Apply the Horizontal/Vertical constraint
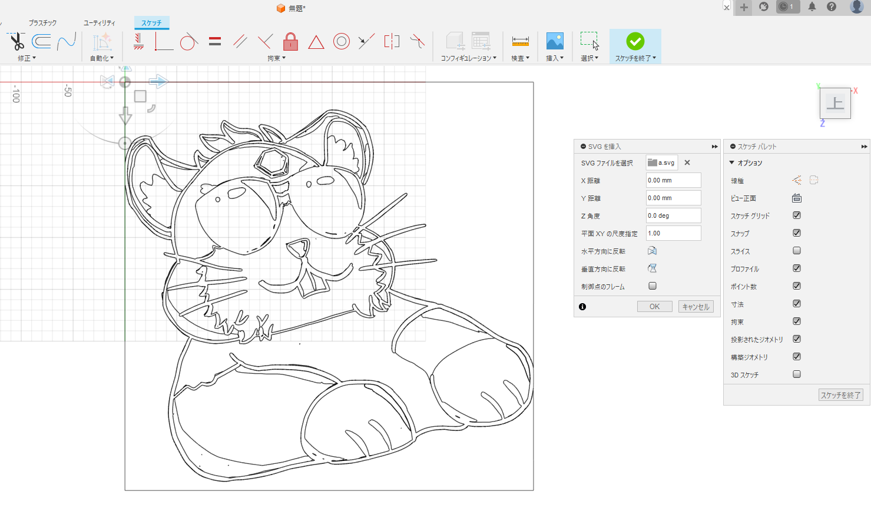871x521 pixels. coord(139,41)
